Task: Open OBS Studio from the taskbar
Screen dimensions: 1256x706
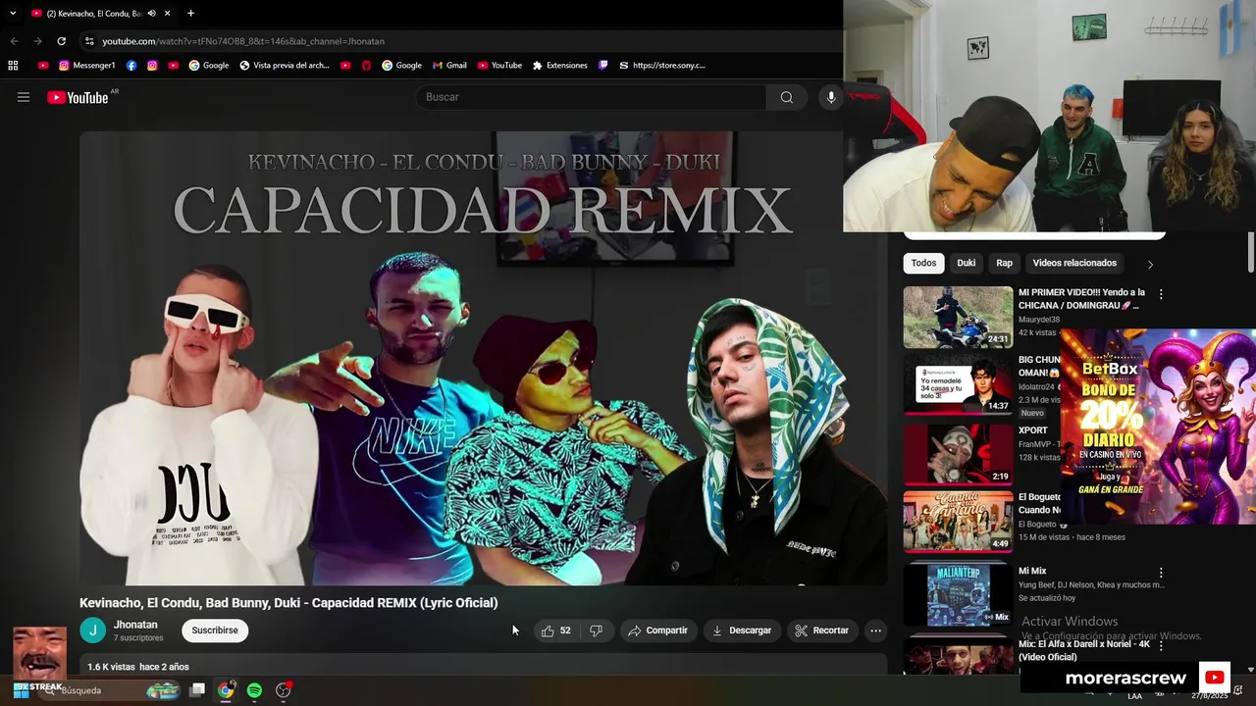Action: pyautogui.click(x=284, y=690)
